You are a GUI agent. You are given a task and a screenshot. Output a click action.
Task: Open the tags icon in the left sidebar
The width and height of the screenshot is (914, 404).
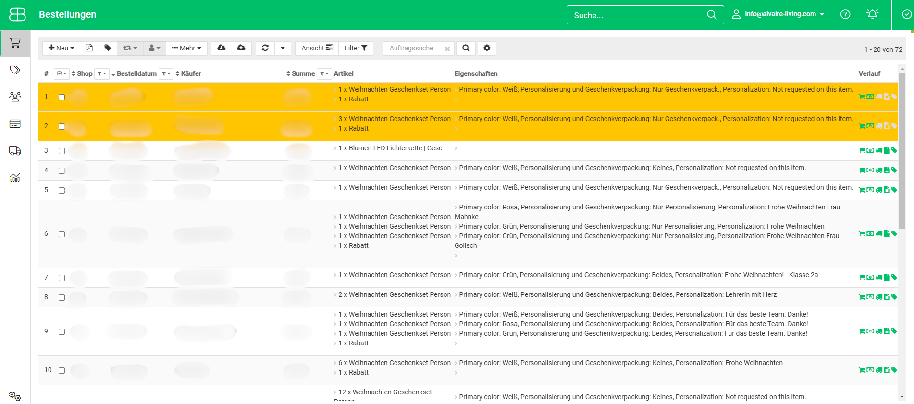[x=15, y=70]
